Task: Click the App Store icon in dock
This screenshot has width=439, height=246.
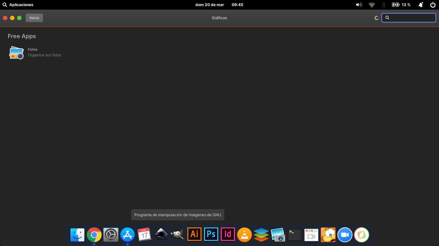Action: [x=128, y=235]
